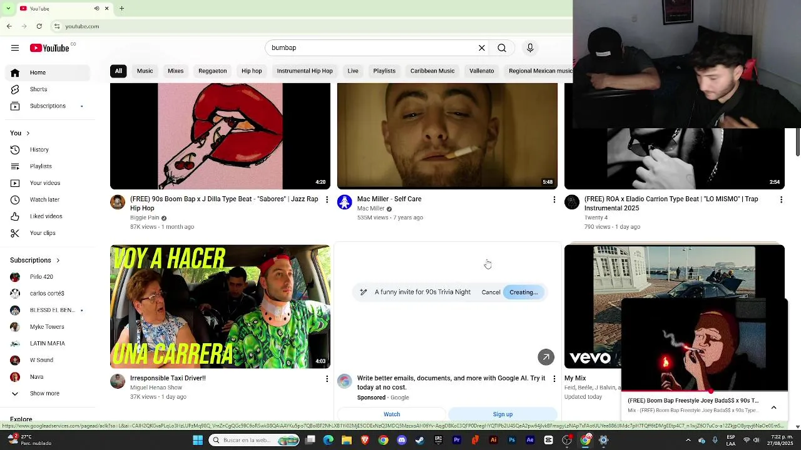Select the Hip hop filter chip
The height and width of the screenshot is (450, 801).
[252, 71]
